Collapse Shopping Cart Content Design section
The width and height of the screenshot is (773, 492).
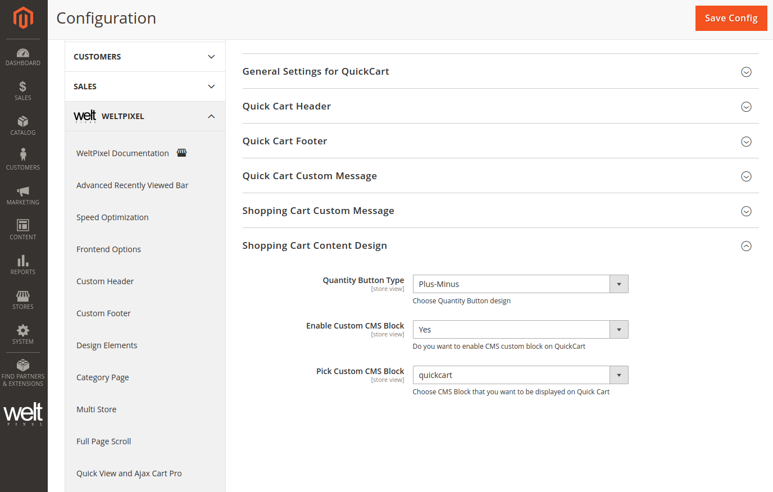tap(746, 246)
